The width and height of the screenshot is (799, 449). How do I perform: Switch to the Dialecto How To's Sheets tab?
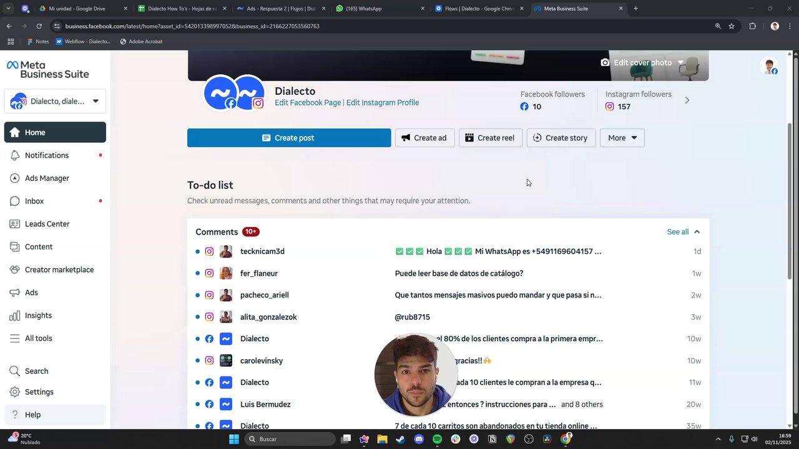(181, 9)
